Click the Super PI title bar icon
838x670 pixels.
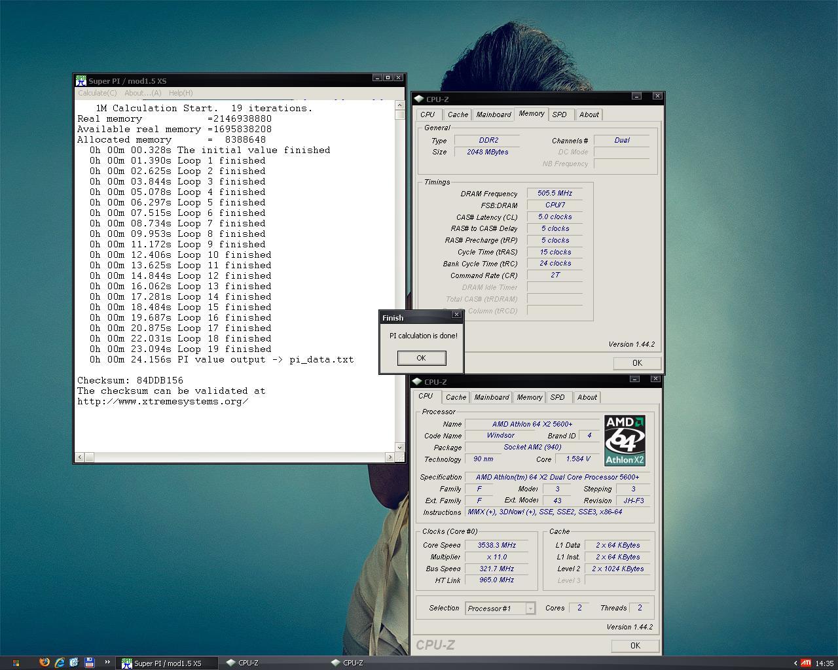click(81, 80)
